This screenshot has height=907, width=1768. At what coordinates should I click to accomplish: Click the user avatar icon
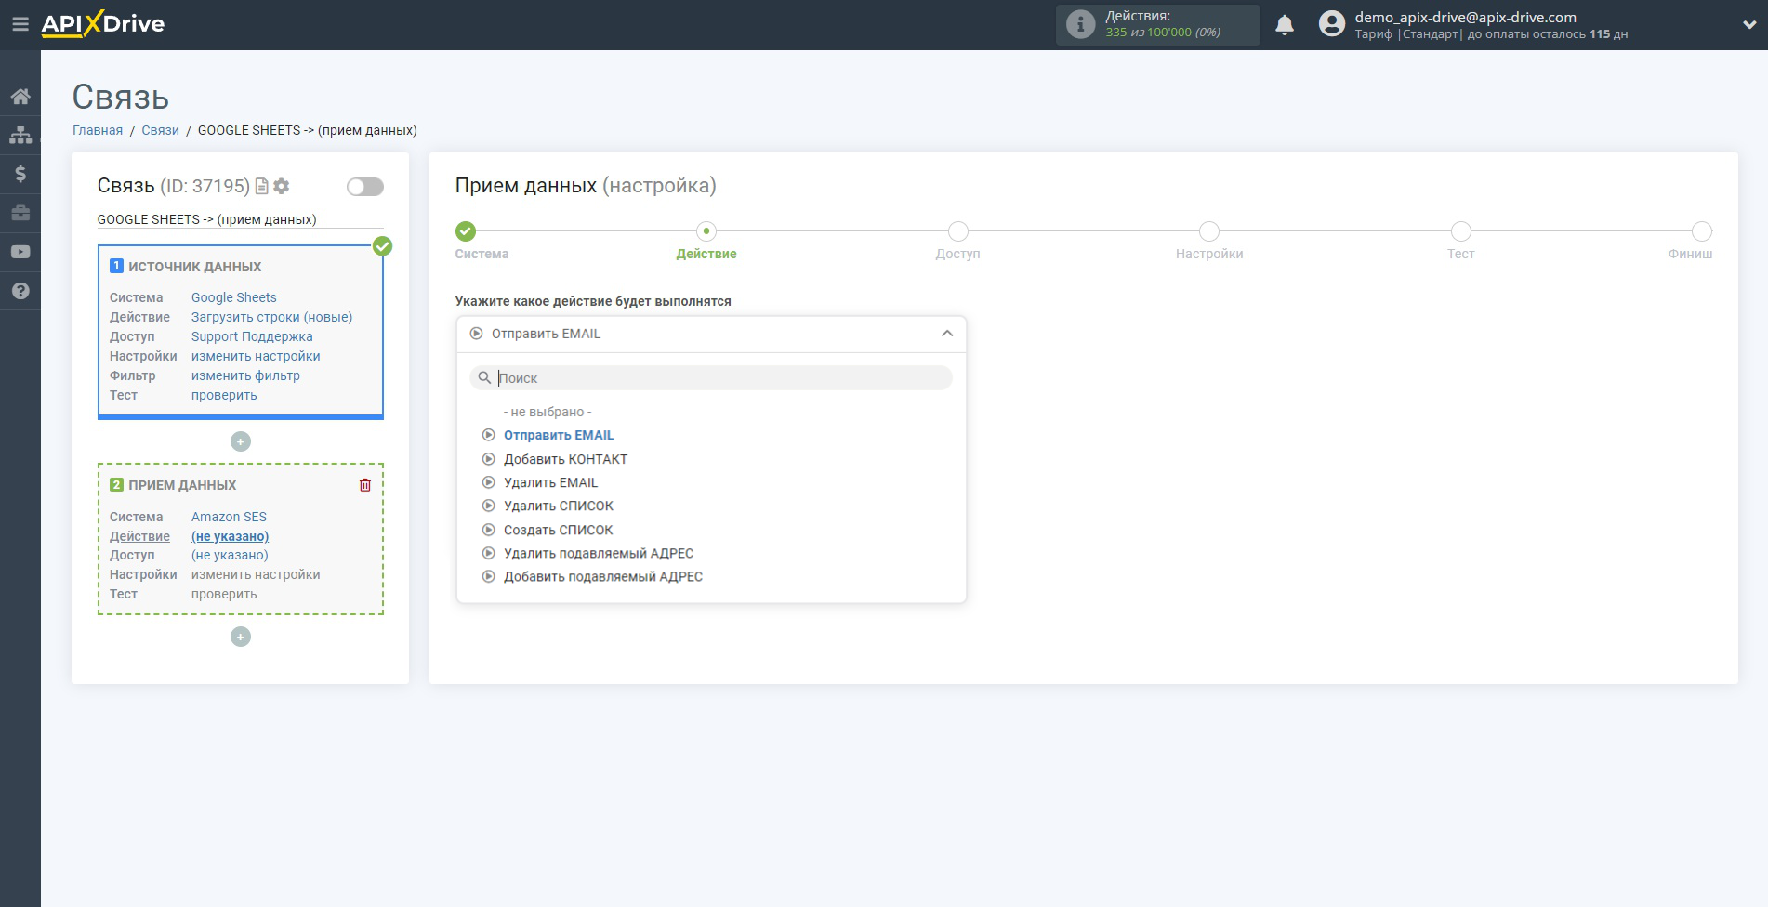pos(1332,24)
